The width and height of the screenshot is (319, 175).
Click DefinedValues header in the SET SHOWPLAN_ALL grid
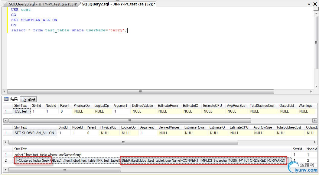coord(169,127)
